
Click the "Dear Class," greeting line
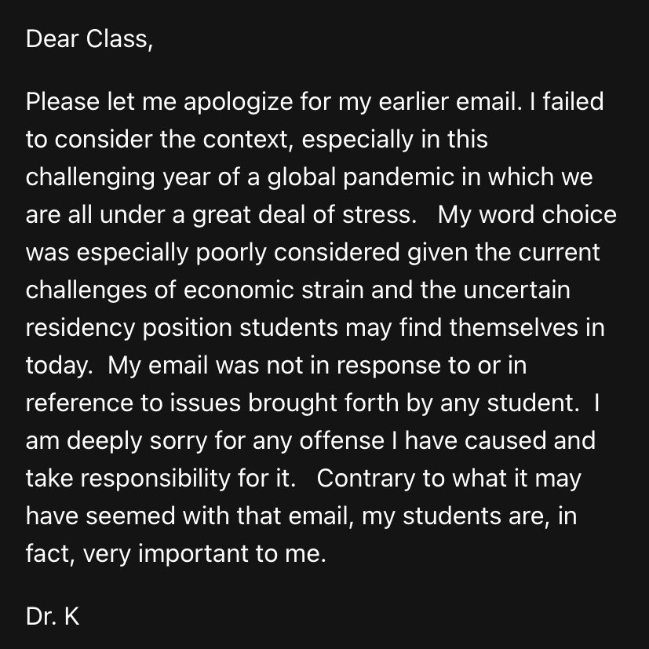[x=86, y=39]
